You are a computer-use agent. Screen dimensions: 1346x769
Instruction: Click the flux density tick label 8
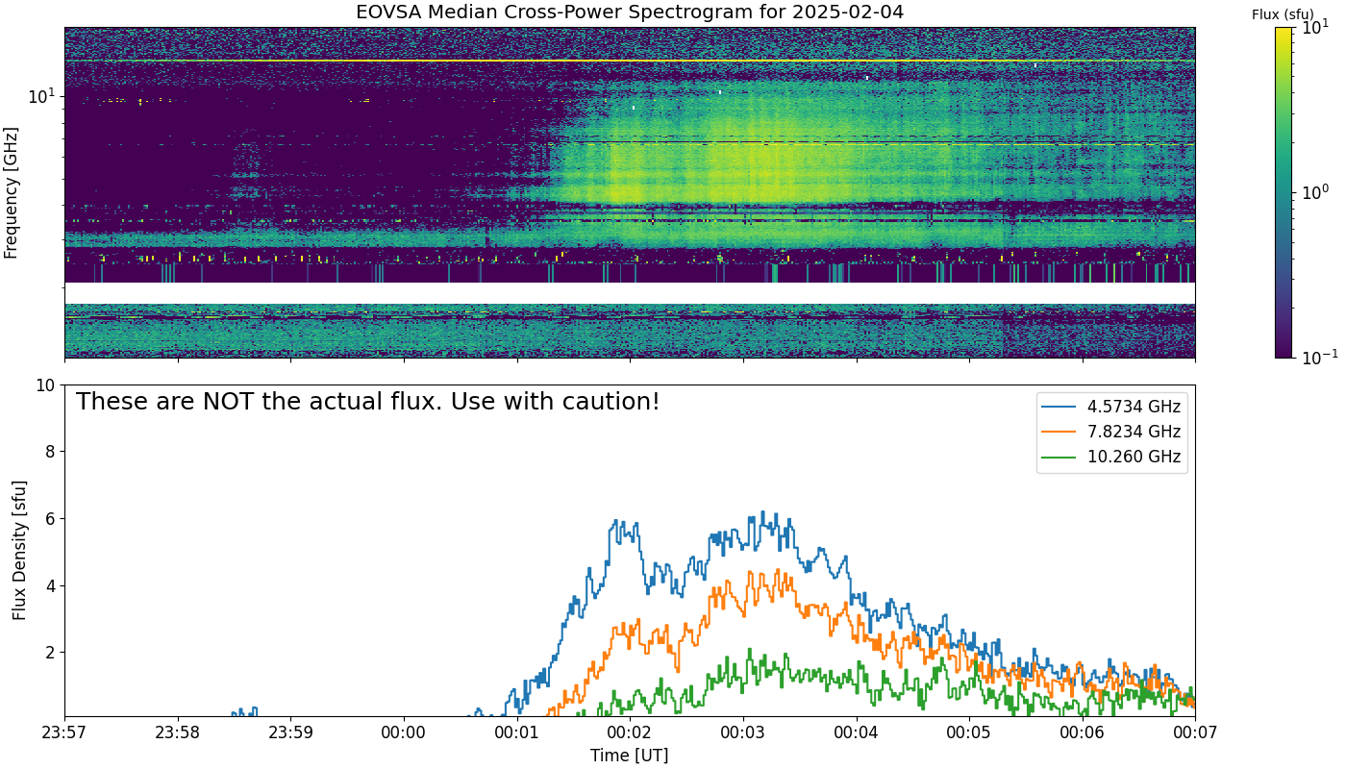pyautogui.click(x=51, y=452)
